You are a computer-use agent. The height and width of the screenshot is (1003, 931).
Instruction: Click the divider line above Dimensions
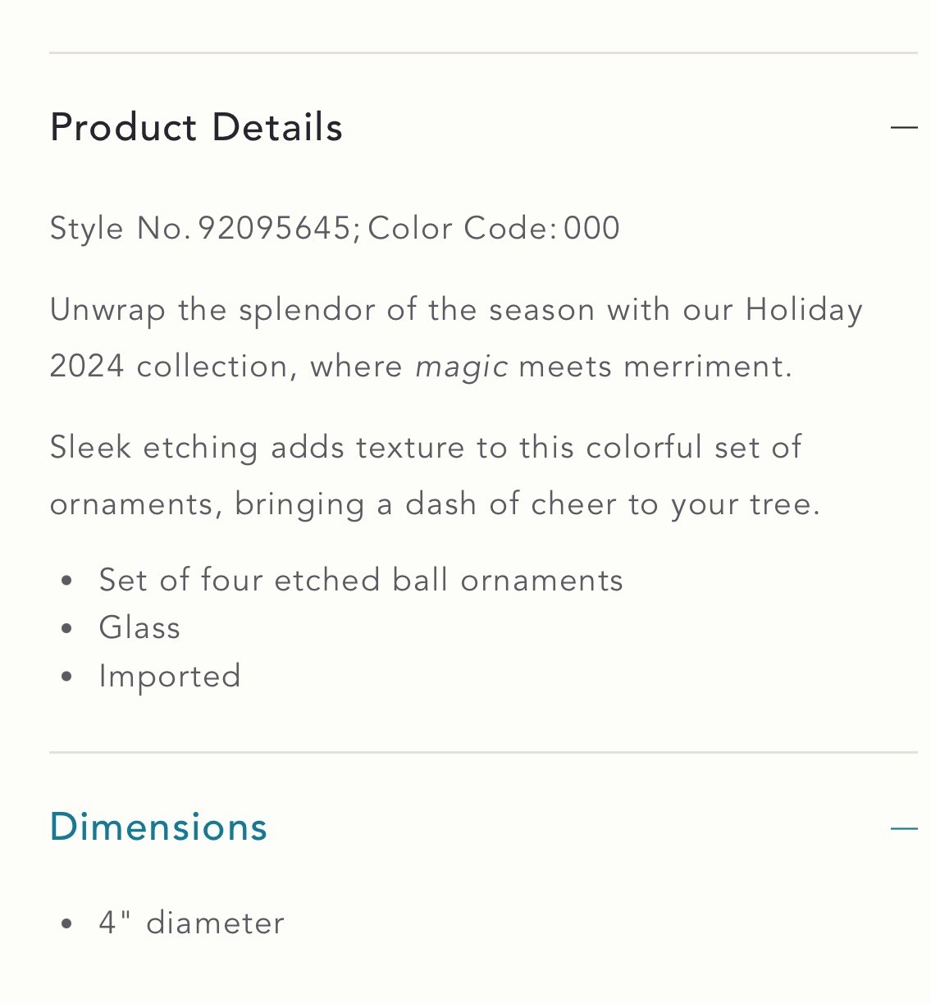[x=483, y=752]
